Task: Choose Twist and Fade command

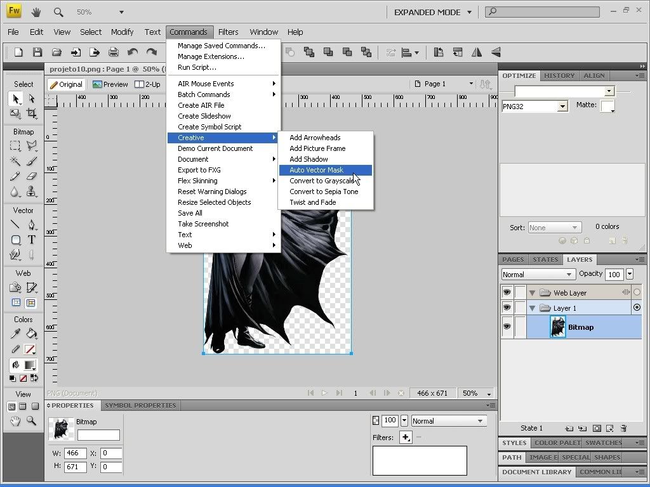Action: [x=325, y=202]
